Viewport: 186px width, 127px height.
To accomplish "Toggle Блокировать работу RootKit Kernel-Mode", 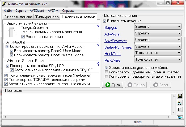I will [x=11, y=55].
